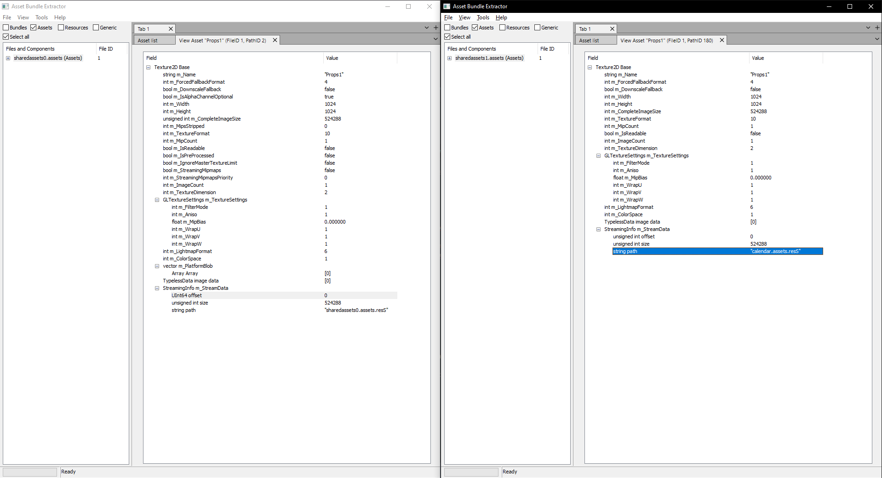This screenshot has height=478, width=882.
Task: Expand sharedassets0.assets tree node
Action: click(8, 58)
